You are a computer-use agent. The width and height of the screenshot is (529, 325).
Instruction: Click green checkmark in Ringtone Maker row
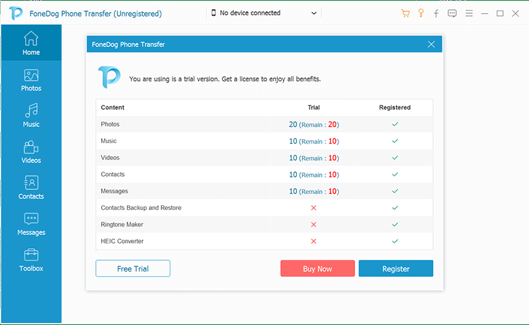click(395, 224)
